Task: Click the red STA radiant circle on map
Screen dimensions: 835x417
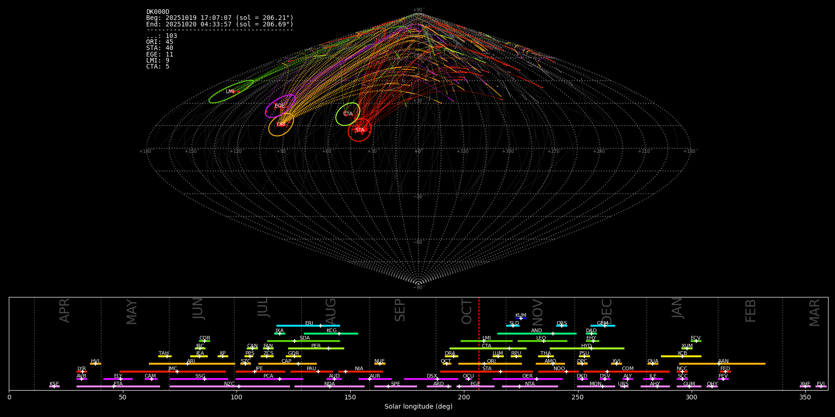Action: [360, 130]
